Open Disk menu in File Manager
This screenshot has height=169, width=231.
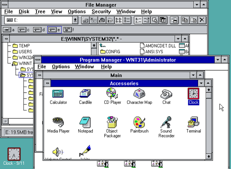24,12
